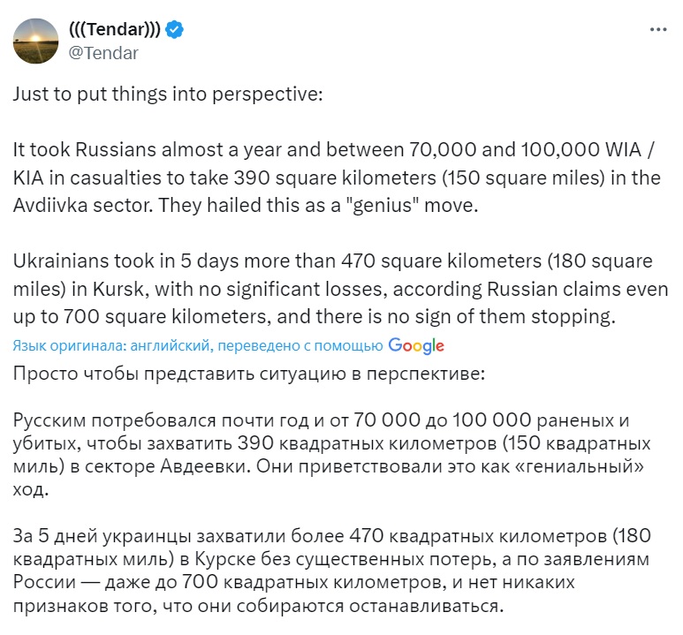The width and height of the screenshot is (683, 635).
Task: Open the three-dot more options menu
Action: 658,30
